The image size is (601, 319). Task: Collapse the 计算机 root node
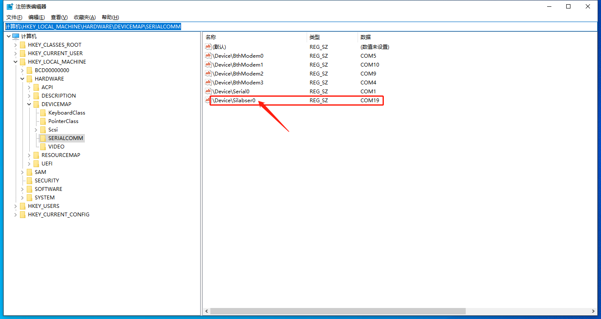click(x=9, y=36)
